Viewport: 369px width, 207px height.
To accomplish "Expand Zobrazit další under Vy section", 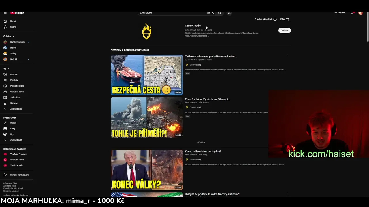I will [x=16, y=109].
